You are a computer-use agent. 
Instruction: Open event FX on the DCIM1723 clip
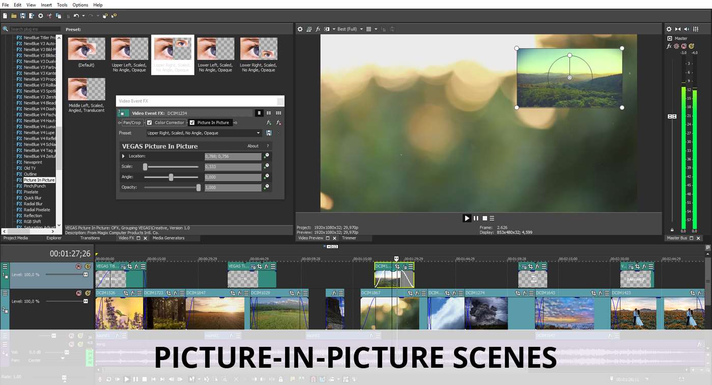[x=175, y=293]
